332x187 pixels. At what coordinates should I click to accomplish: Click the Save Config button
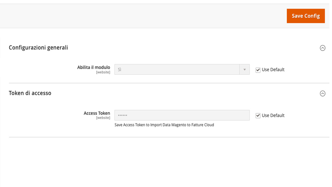[x=306, y=16]
